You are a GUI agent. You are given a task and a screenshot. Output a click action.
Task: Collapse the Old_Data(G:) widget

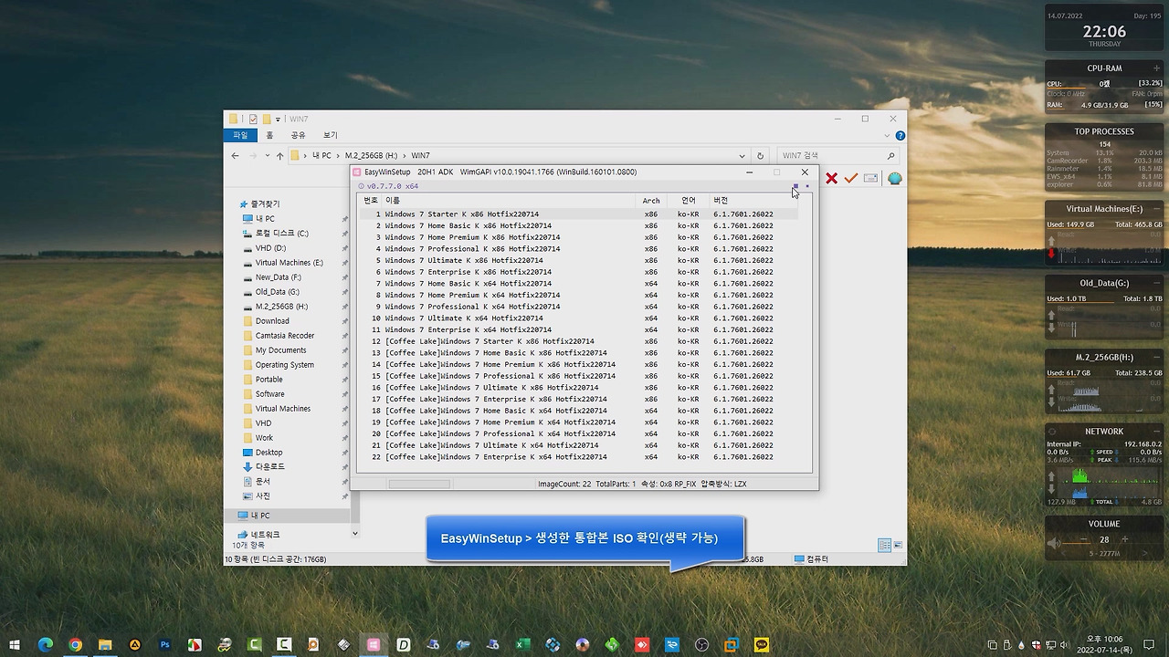[x=1157, y=283]
